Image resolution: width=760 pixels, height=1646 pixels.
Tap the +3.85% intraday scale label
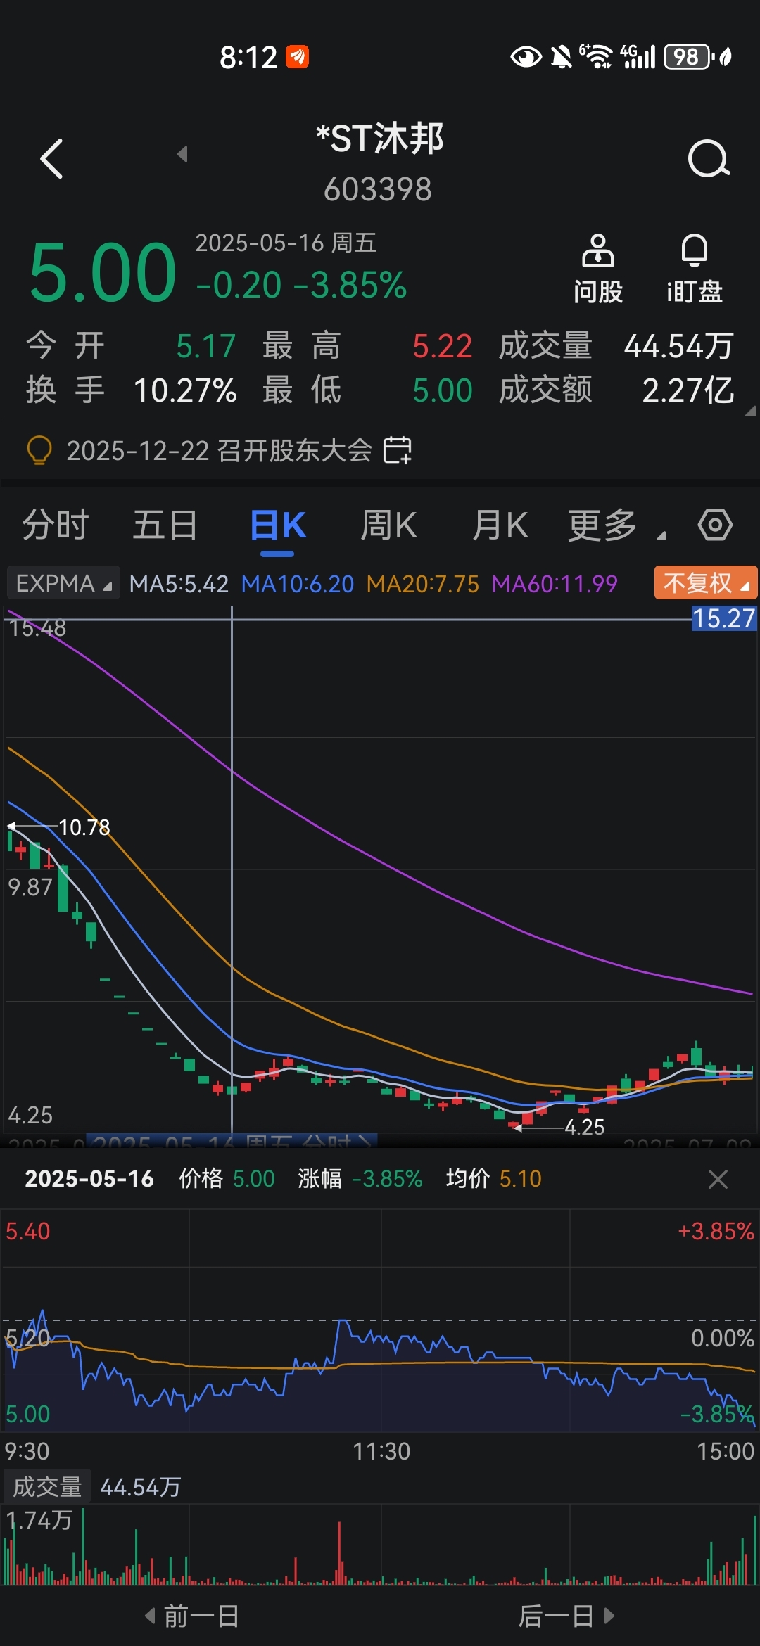tap(716, 1231)
